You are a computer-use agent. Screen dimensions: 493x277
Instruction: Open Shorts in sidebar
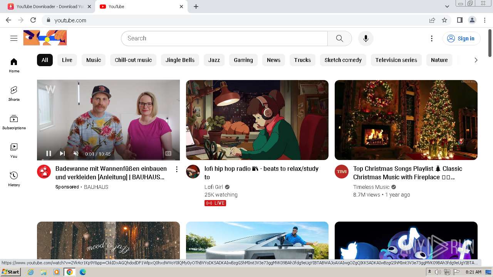(x=14, y=94)
